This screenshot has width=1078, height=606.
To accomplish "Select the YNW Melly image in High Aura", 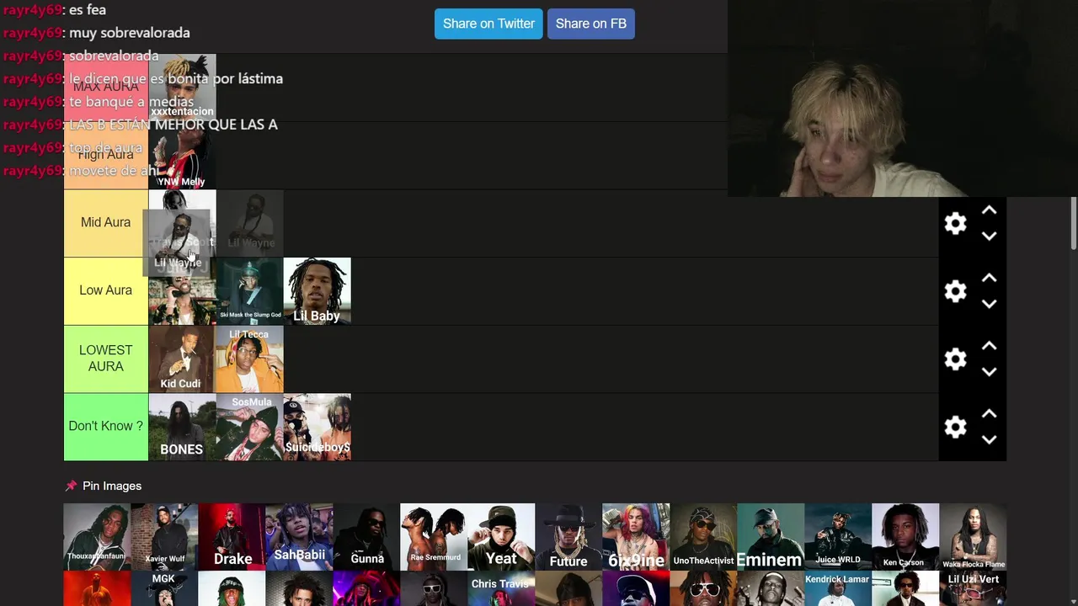I will point(182,156).
